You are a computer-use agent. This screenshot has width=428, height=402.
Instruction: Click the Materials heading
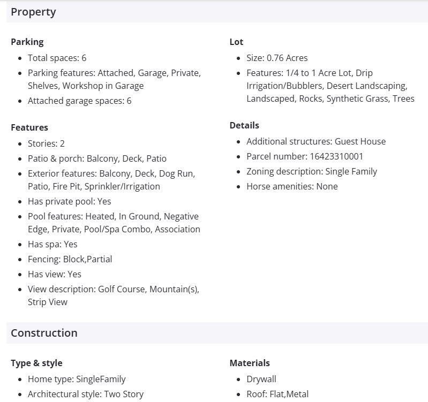250,363
